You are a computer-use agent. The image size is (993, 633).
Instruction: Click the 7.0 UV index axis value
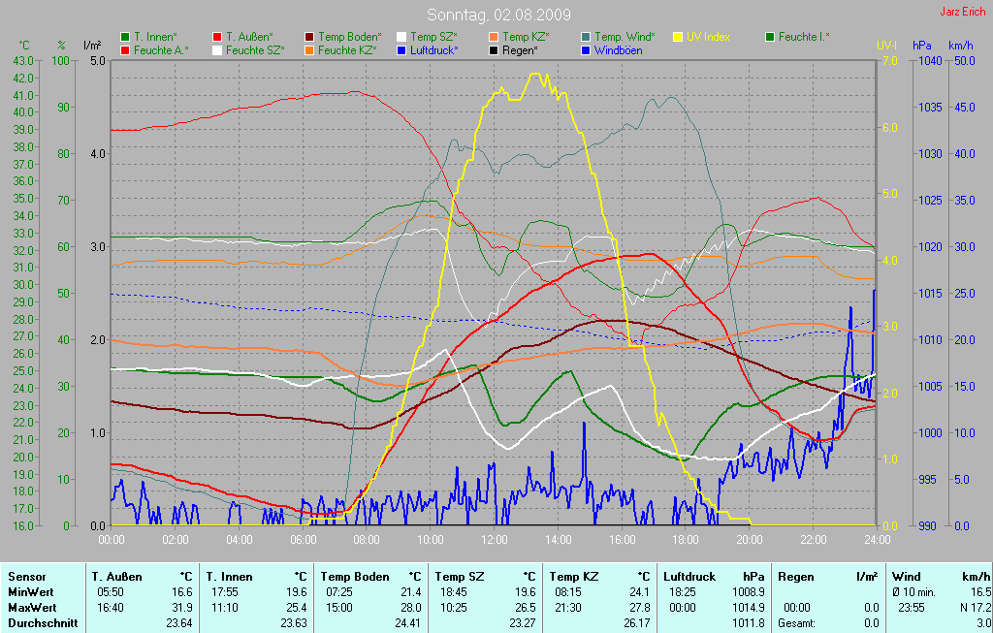890,61
